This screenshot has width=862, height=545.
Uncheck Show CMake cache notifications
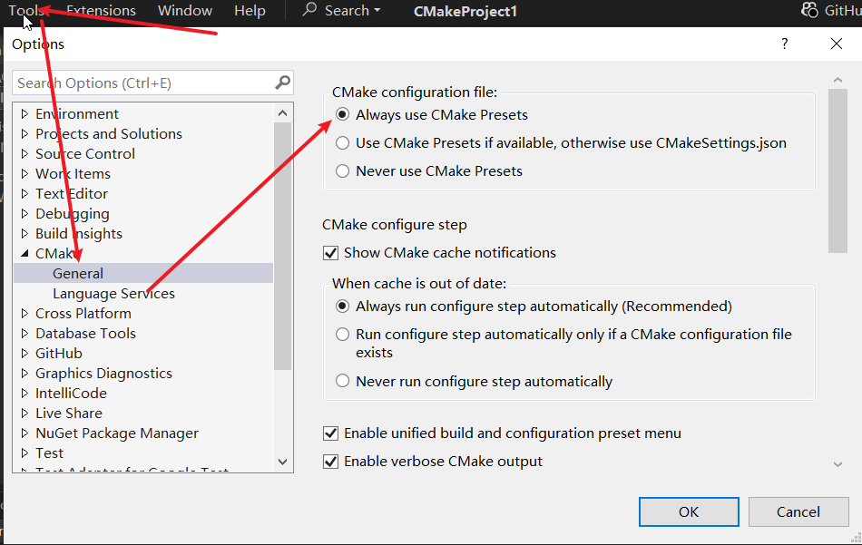[330, 253]
